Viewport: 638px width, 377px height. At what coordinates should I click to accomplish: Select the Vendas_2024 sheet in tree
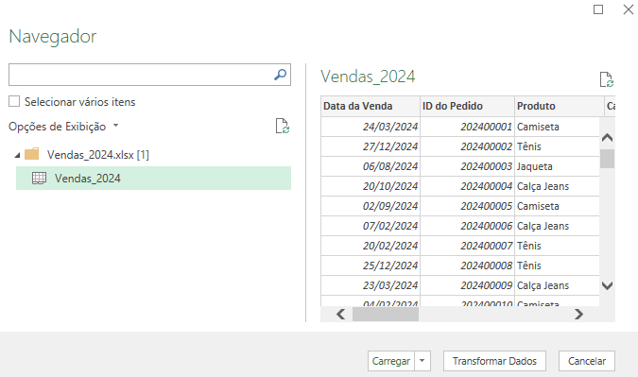tap(153, 179)
